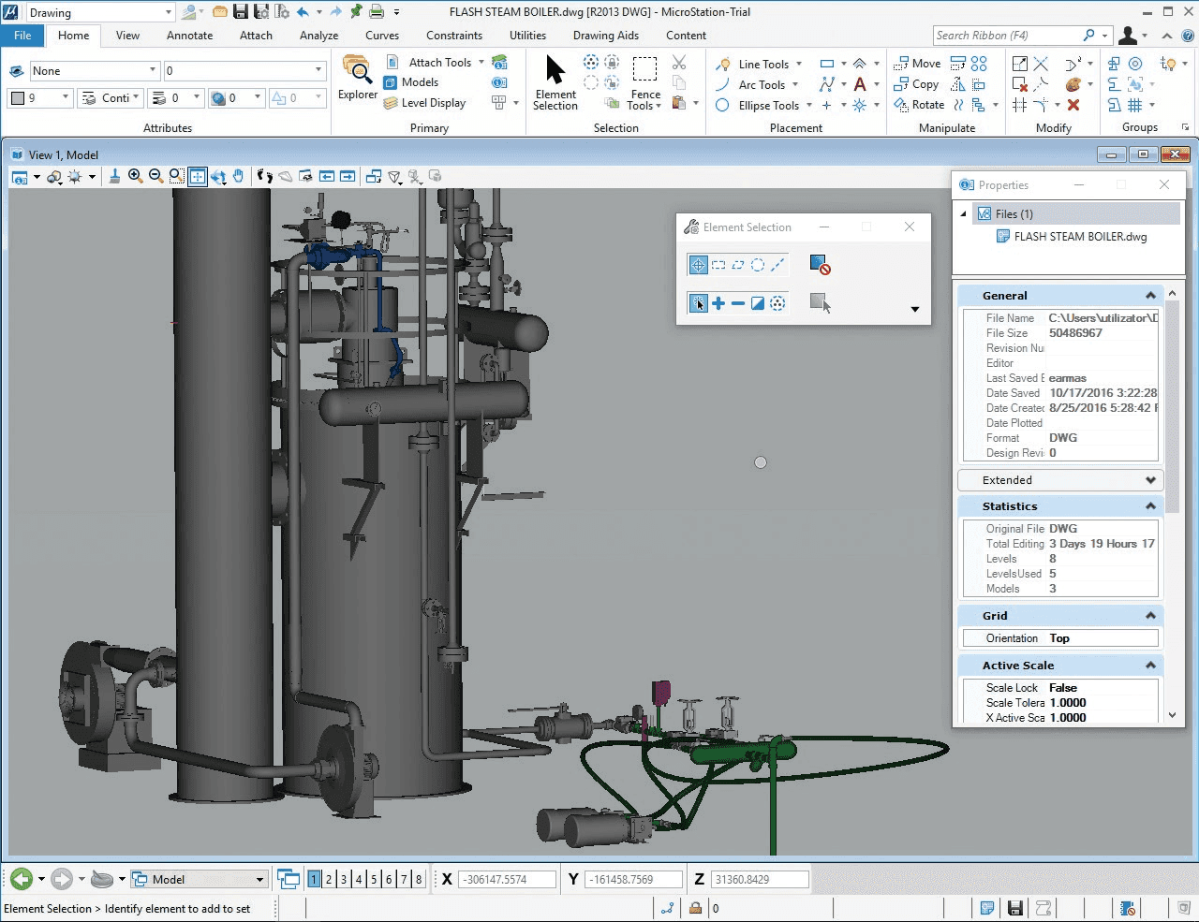Toggle New selection mode in Element Selection dialog
This screenshot has height=922, width=1199.
click(x=698, y=303)
